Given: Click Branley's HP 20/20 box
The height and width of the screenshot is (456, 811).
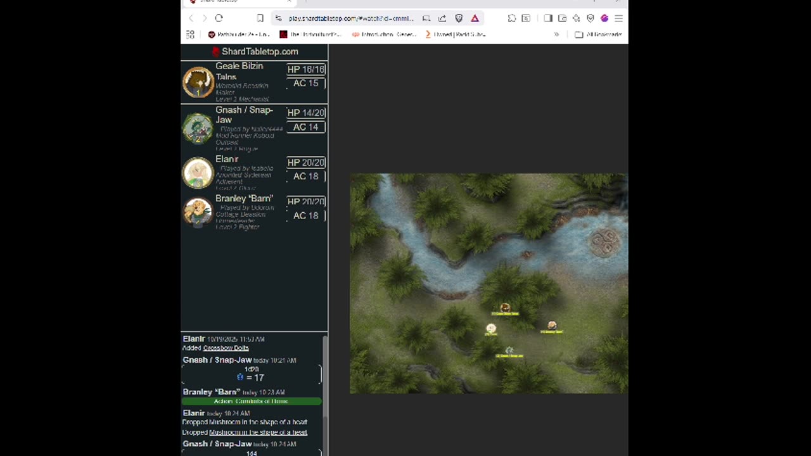Looking at the screenshot, I should click(x=306, y=201).
